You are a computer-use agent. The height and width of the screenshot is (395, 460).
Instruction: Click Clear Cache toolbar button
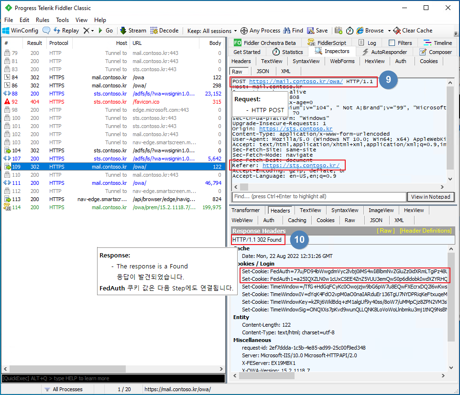(x=413, y=31)
